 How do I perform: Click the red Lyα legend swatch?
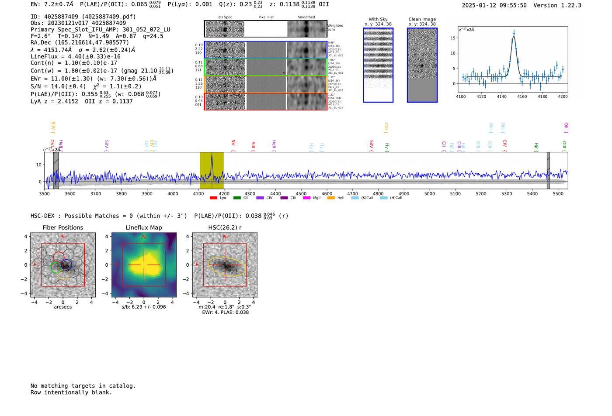click(x=213, y=198)
